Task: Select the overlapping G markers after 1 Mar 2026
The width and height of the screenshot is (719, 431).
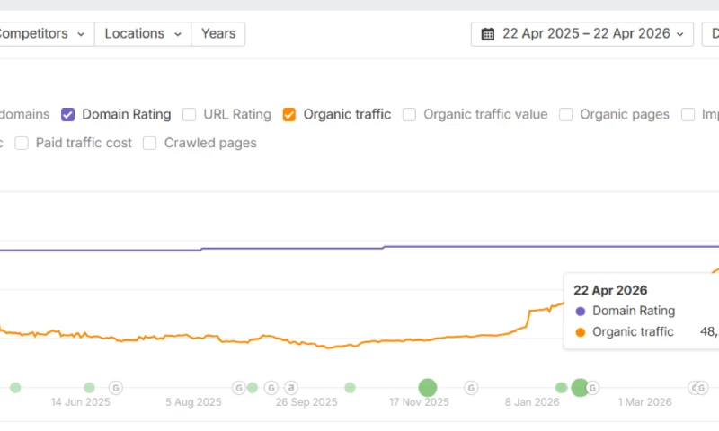Action: (x=699, y=388)
